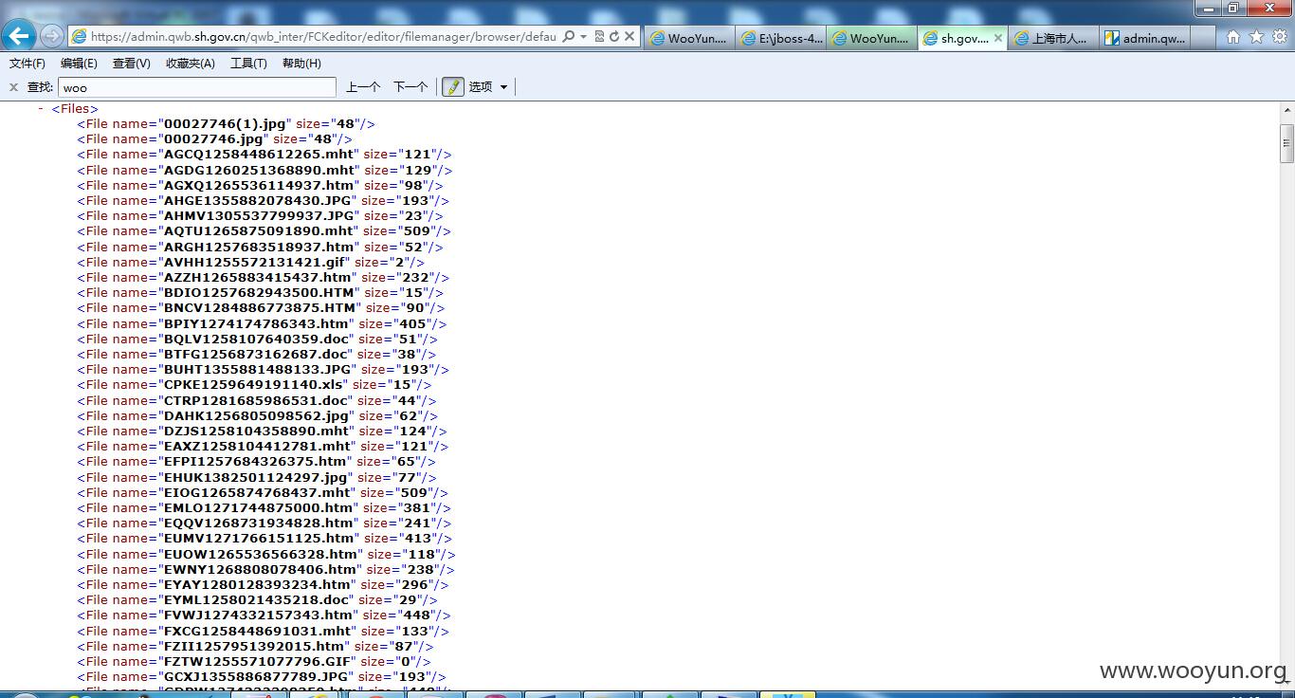Screen dimensions: 1295x698
Task: Click file name FVWJ1274332157343.htm
Action: click(259, 615)
